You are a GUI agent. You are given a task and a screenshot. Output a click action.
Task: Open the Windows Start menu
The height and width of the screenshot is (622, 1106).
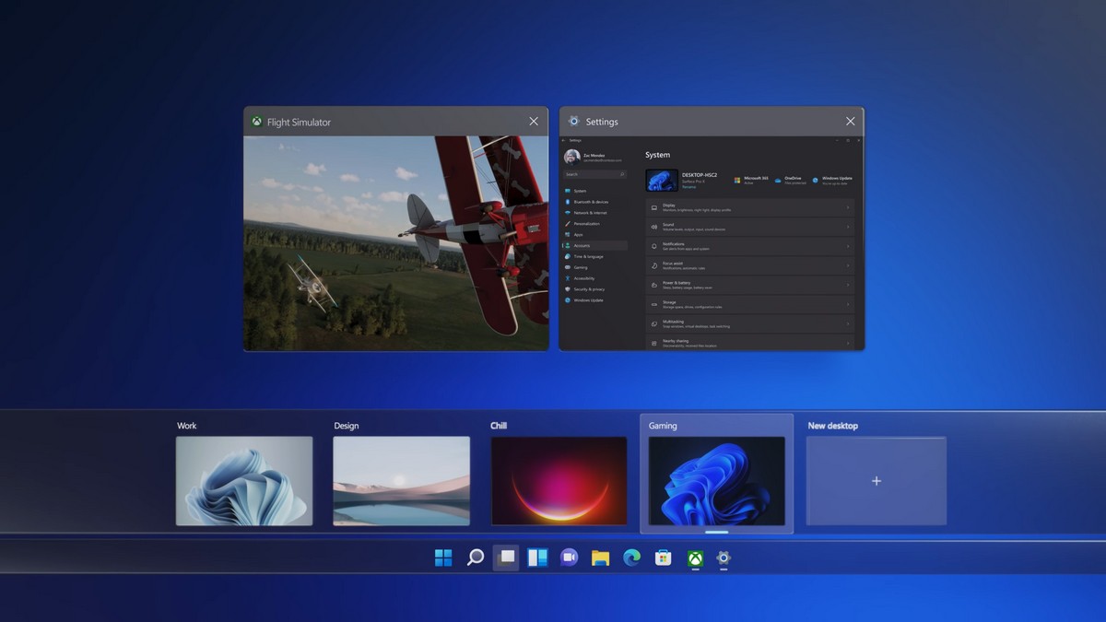[443, 557]
